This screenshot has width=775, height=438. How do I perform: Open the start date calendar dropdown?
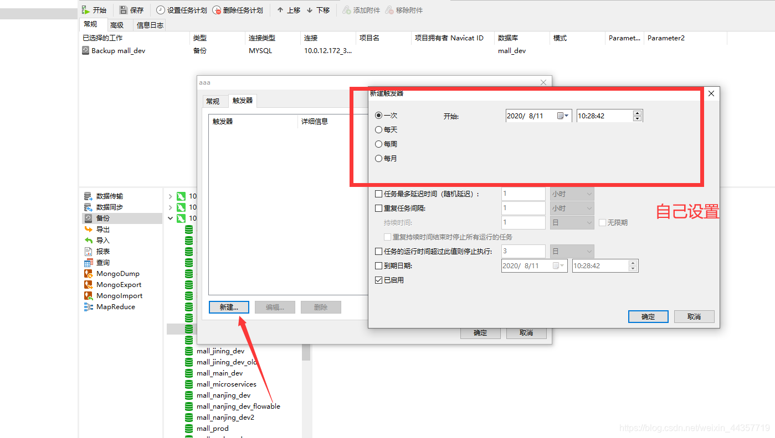563,116
